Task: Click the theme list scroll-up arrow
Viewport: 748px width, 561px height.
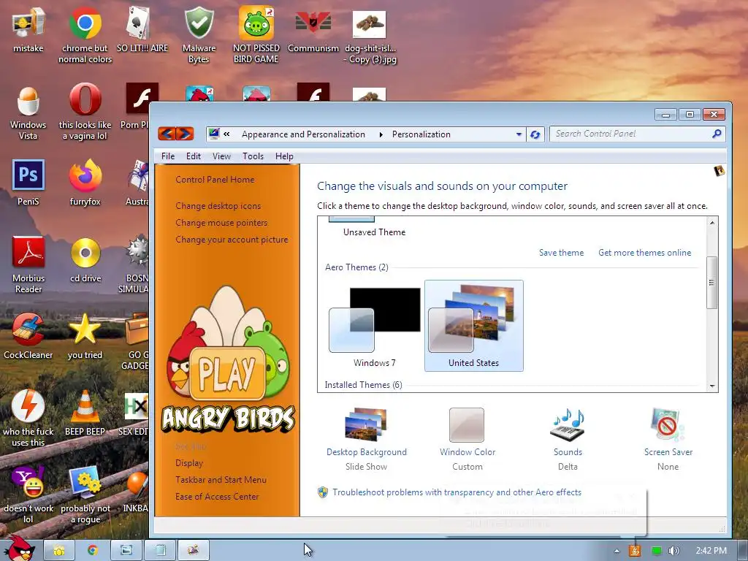Action: coord(711,222)
